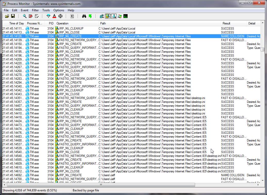The width and height of the screenshot is (267, 195).
Task: Sort by the Process Name column header
Action: pyautogui.click(x=35, y=23)
